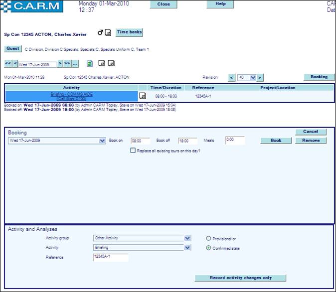Screen dimensions: 336x292
Task: Tick Replace all existing tours on this day
Action: pos(133,150)
